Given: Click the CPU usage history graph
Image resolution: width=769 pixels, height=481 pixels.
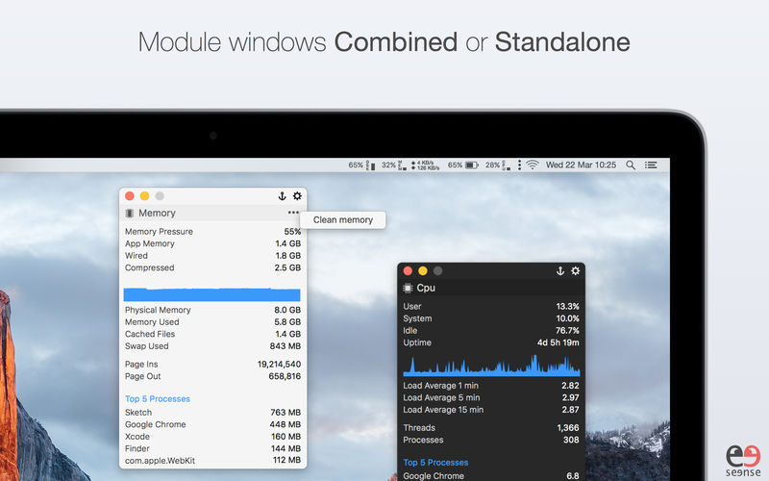Looking at the screenshot, I should 491,367.
